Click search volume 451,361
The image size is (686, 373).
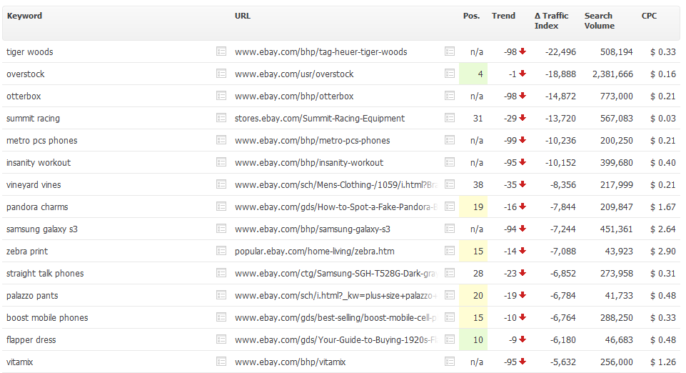coord(617,229)
